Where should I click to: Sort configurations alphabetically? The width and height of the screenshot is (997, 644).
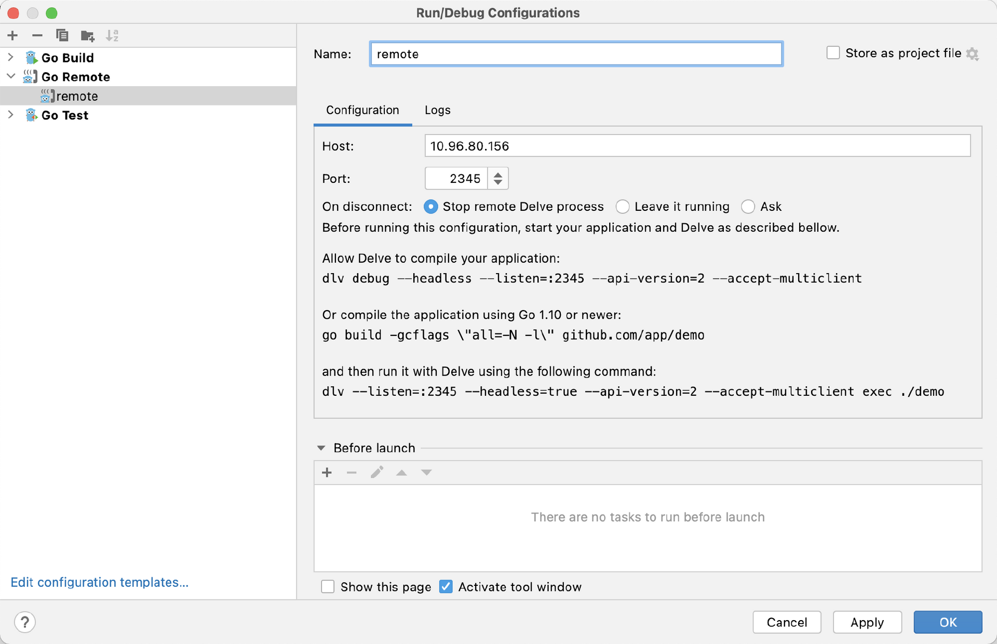pyautogui.click(x=112, y=35)
